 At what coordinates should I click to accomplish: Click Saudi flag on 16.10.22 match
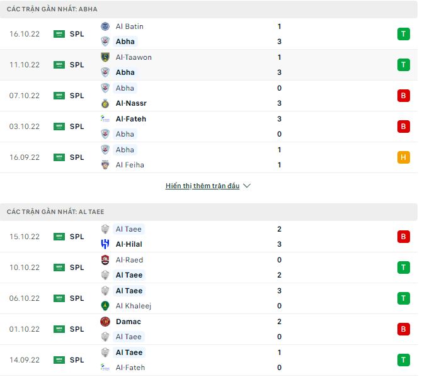pos(59,34)
